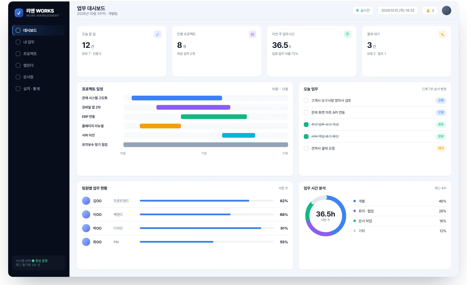This screenshot has height=285, width=467.
Task: Click 박OO's 91% progress bar
Action: [207, 228]
